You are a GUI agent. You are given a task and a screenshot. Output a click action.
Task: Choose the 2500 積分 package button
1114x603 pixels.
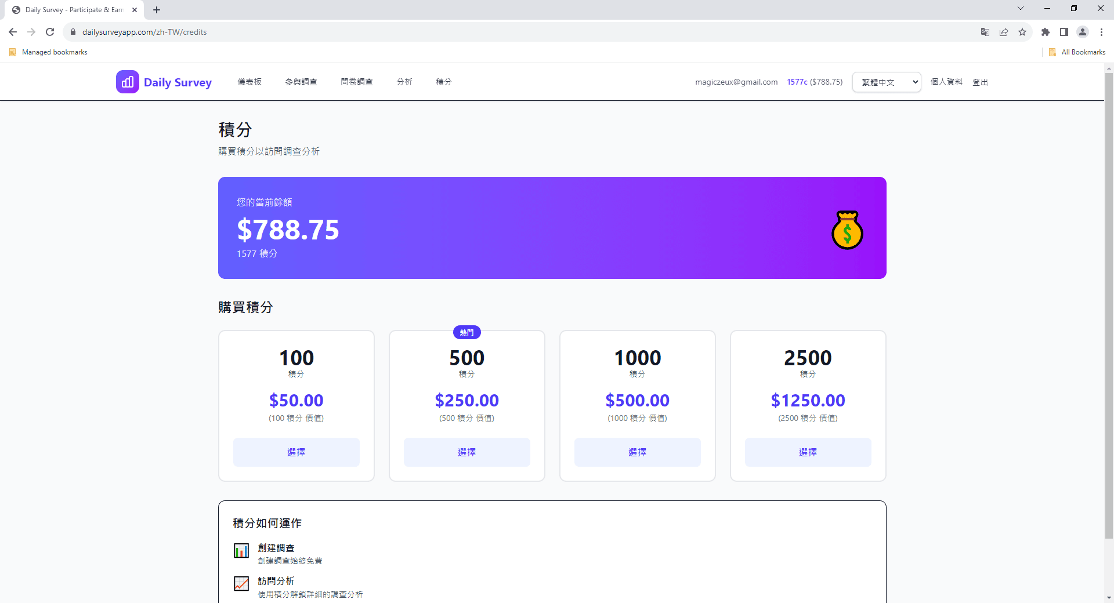[808, 452]
